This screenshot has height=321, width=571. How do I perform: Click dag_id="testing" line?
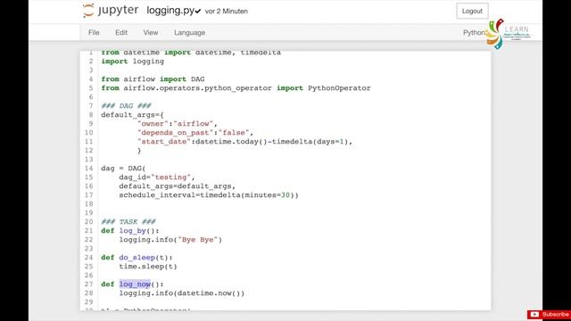pyautogui.click(x=157, y=177)
